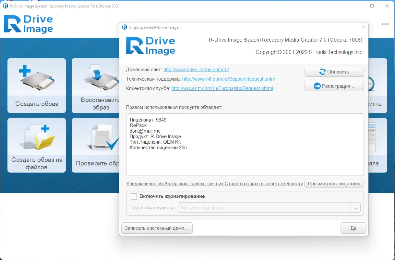Click the 'Тип Лицензии: OEM Kit' line
The image size is (395, 260).
pos(155,142)
